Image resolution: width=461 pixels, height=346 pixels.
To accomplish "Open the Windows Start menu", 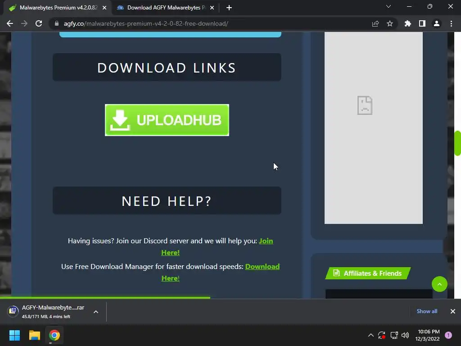I will point(14,335).
